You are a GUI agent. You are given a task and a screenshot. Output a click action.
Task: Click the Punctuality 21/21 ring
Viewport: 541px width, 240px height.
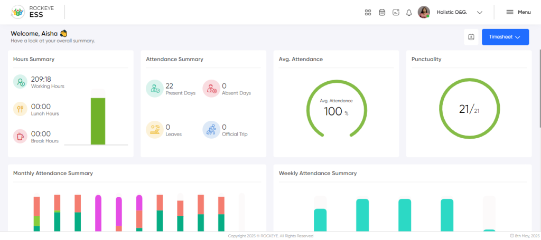click(469, 109)
